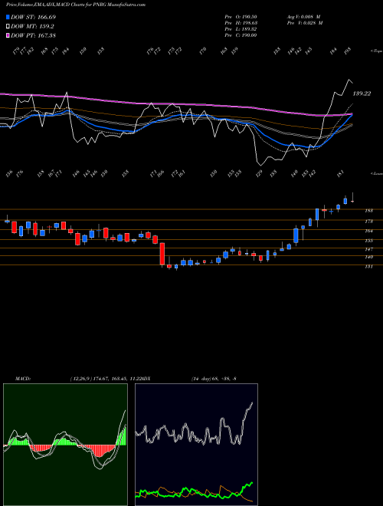Click the 'MACD:' indicator label

coord(23,378)
